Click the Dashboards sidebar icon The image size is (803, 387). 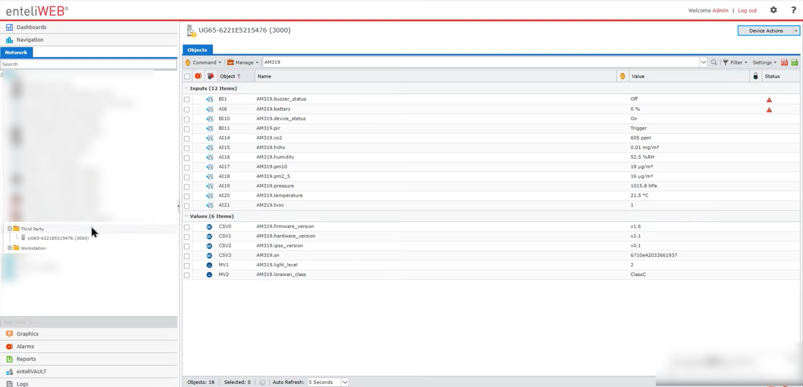(9, 27)
